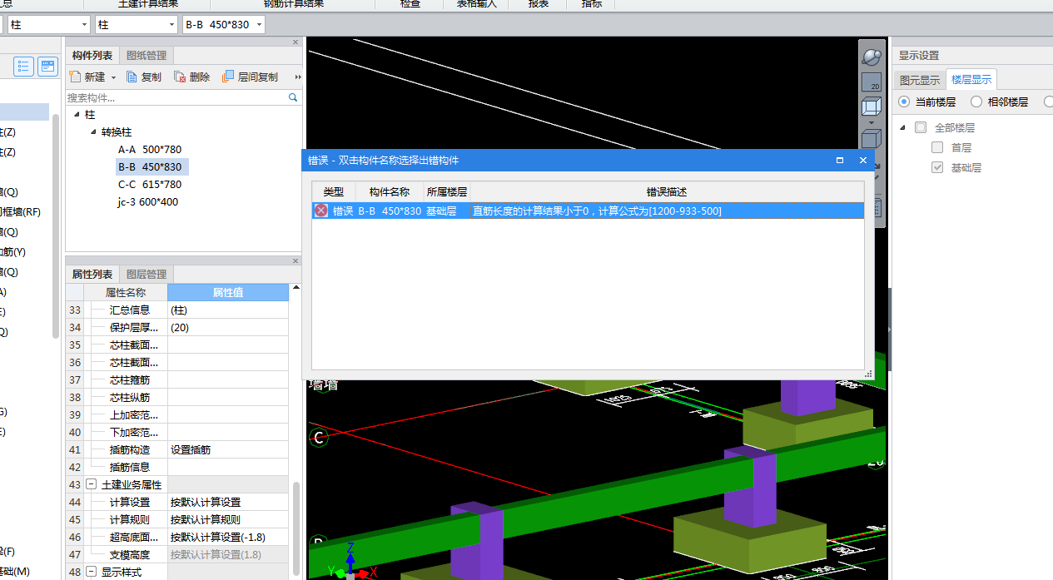Screen dimensions: 1053x580
Task: Switch navigation to panel view icon
Action: click(48, 67)
